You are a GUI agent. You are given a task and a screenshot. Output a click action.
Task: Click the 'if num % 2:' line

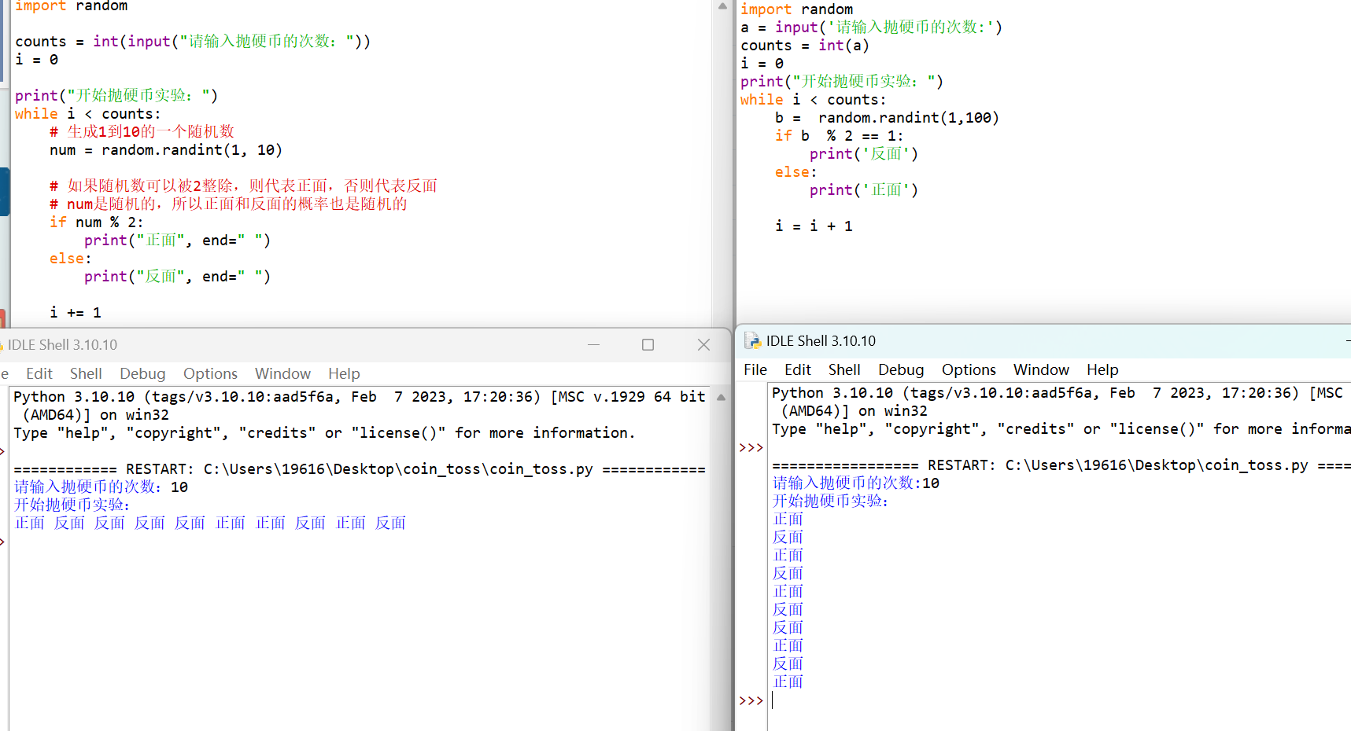(96, 222)
